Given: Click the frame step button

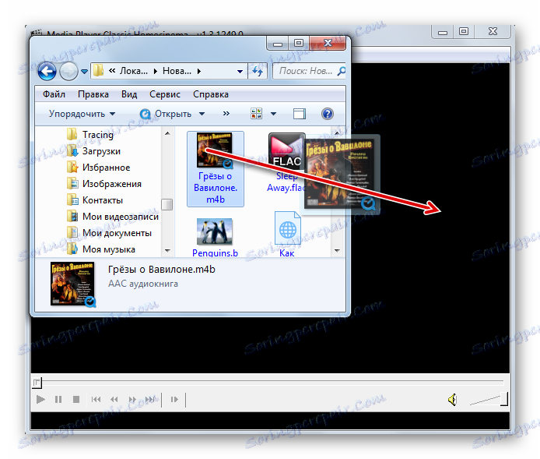Looking at the screenshot, I should click(x=174, y=399).
